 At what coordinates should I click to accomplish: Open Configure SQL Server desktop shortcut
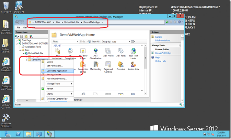click(x=6, y=102)
